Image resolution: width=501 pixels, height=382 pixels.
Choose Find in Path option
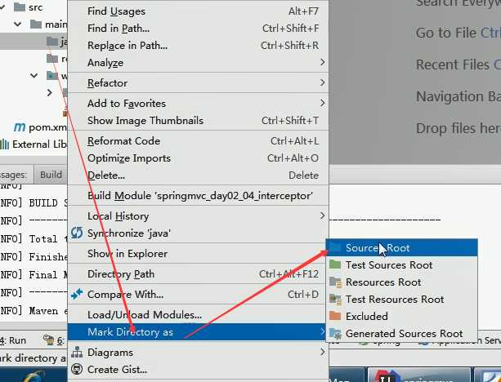click(198, 29)
